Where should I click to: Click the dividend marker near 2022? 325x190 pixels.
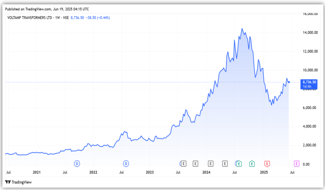coord(77,163)
